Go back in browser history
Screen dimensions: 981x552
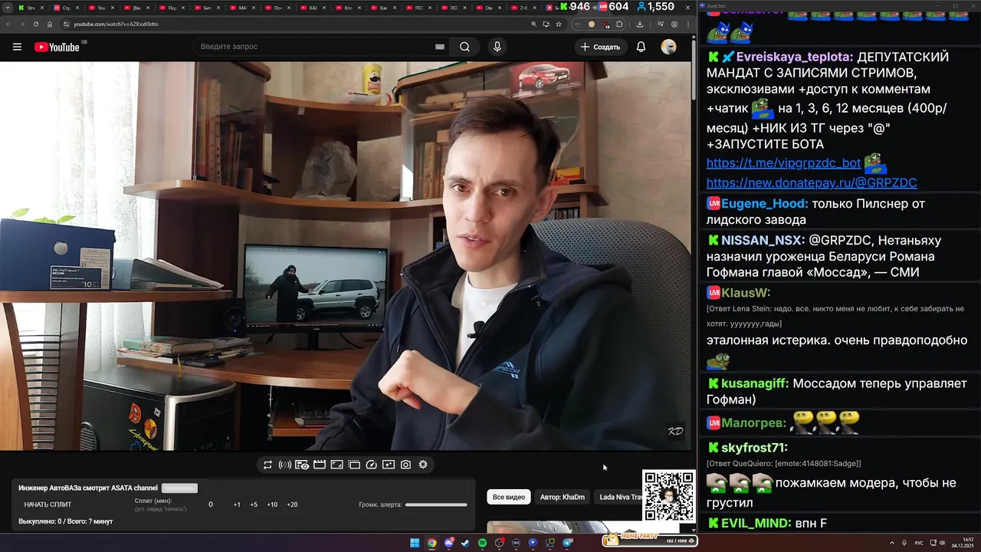pyautogui.click(x=8, y=24)
